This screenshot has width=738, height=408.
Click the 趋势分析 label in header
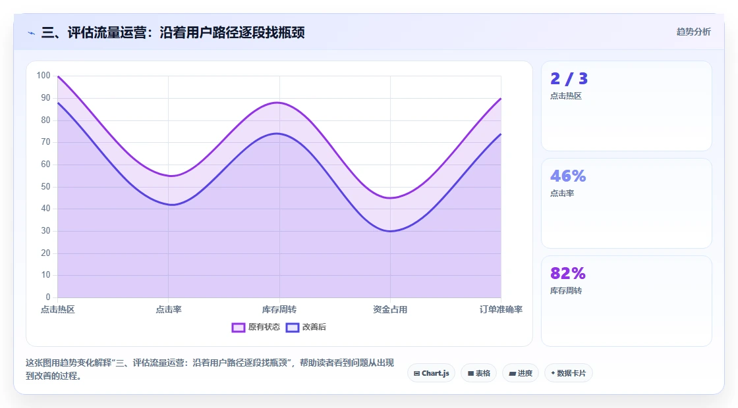(x=694, y=32)
